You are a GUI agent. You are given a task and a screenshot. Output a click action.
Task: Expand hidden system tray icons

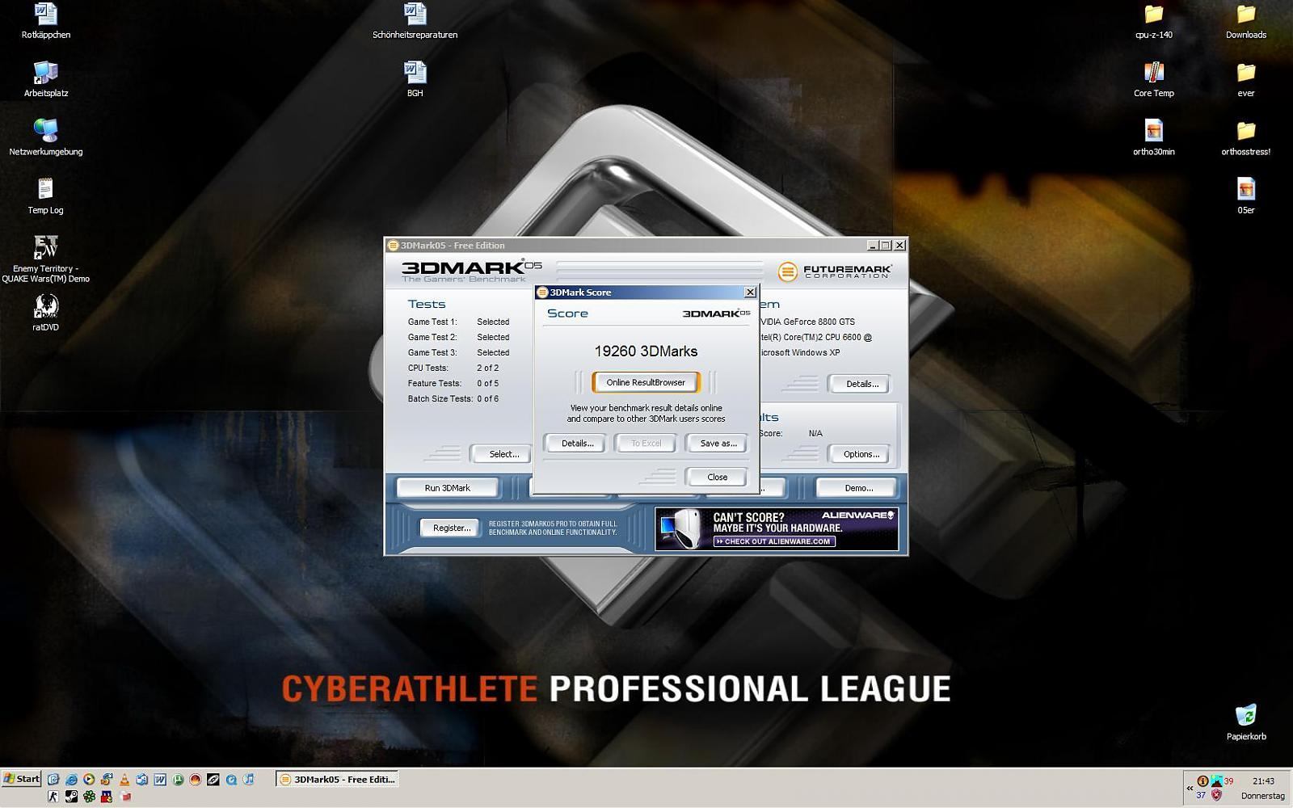click(x=1190, y=788)
